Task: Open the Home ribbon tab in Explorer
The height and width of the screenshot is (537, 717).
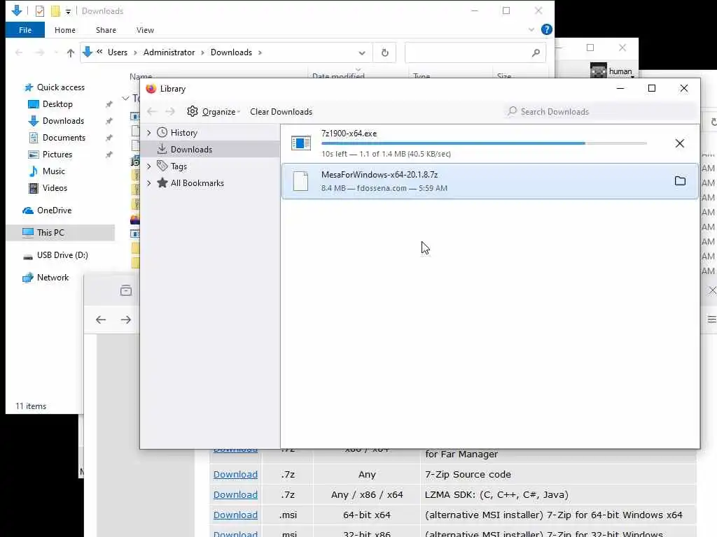Action: coord(65,30)
